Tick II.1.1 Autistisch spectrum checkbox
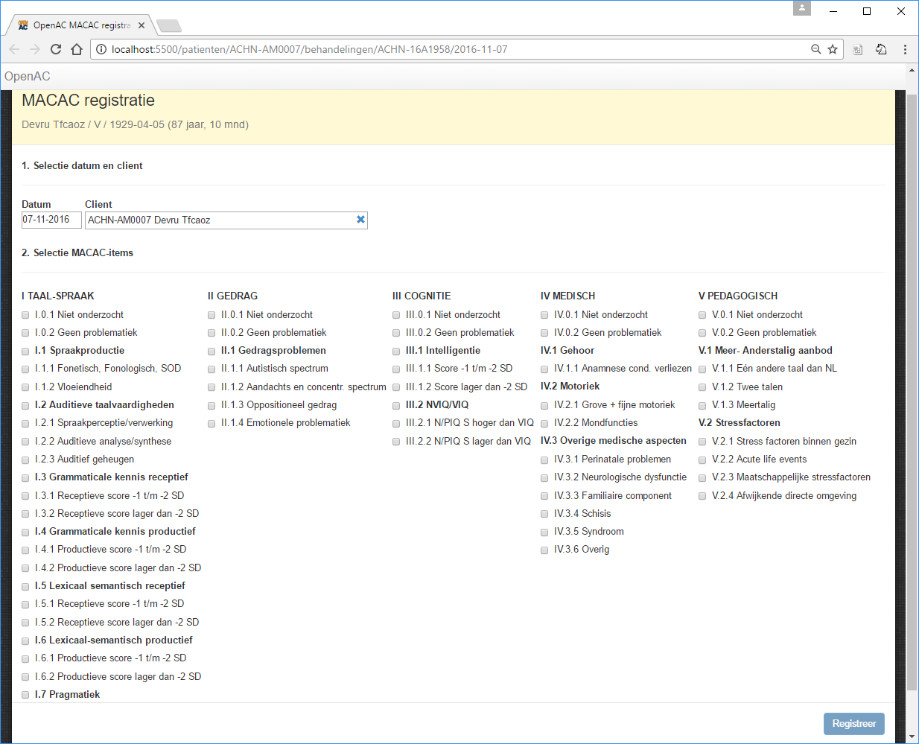 [x=212, y=369]
